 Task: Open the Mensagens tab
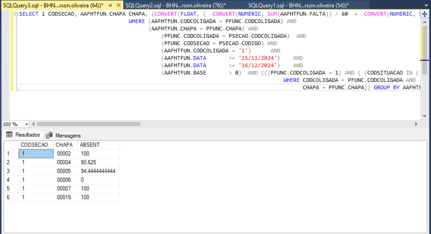point(64,135)
